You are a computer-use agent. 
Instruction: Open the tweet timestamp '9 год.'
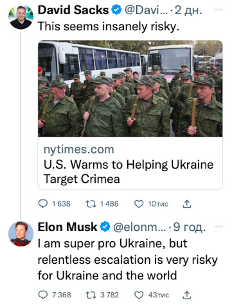coord(190,227)
